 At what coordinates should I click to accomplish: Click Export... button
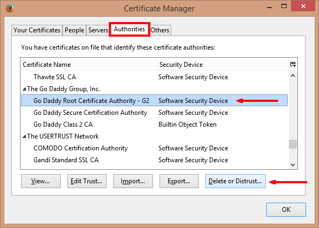coord(179,181)
